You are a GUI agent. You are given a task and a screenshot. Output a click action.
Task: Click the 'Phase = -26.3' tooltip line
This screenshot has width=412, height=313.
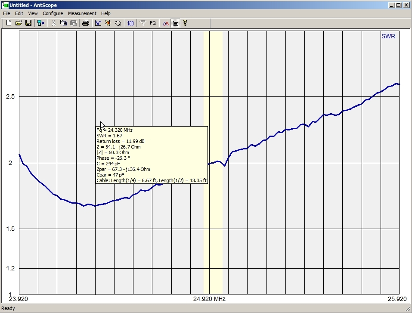click(x=113, y=158)
